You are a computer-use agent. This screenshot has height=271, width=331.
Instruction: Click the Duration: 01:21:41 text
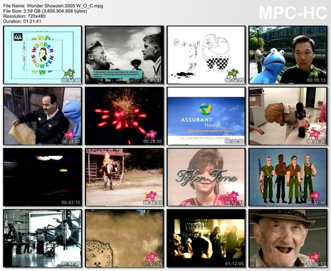click(22, 21)
